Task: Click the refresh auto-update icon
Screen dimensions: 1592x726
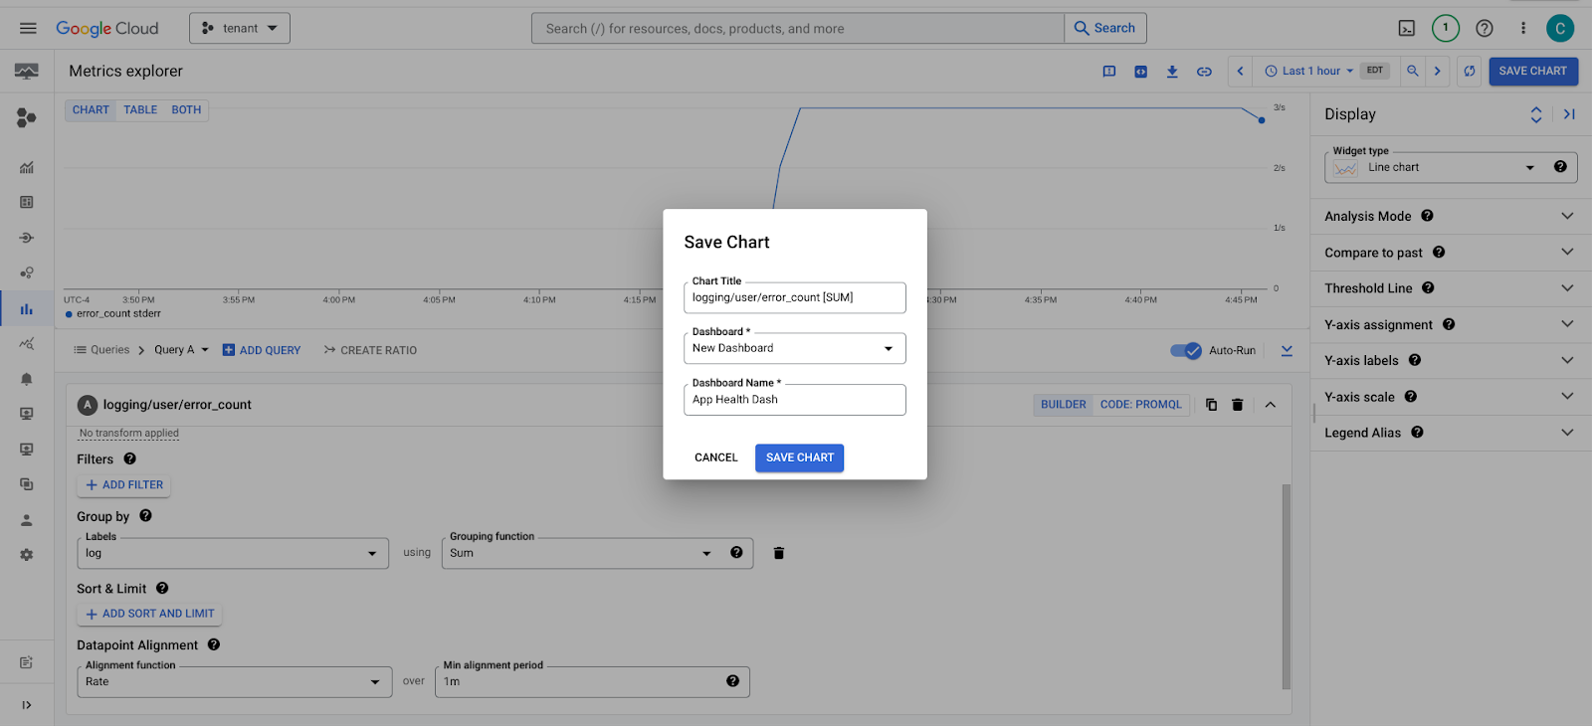Action: pyautogui.click(x=1469, y=71)
